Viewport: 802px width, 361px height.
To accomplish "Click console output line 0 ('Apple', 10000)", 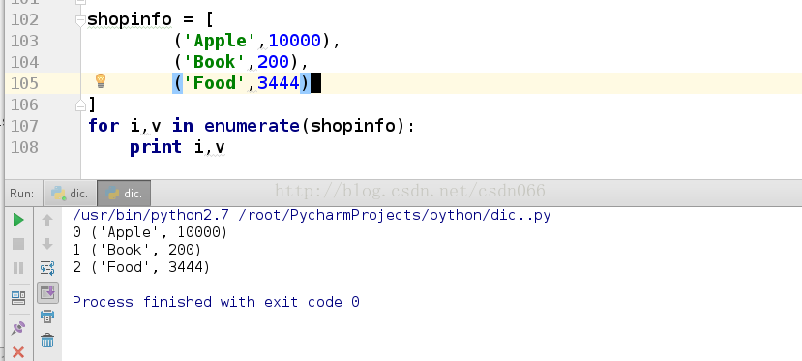I will tap(150, 232).
